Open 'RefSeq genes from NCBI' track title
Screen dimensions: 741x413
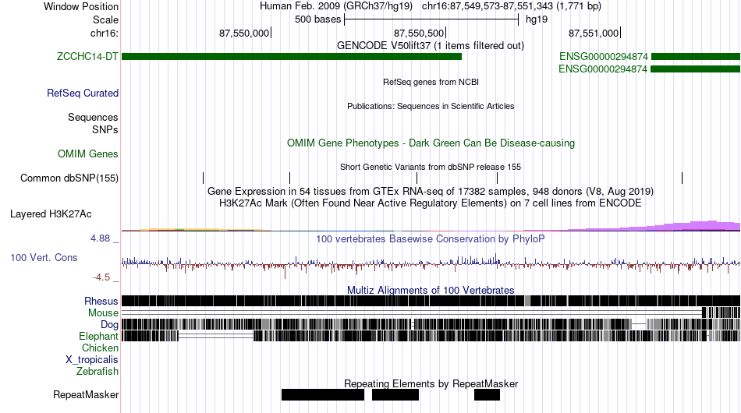pyautogui.click(x=431, y=82)
